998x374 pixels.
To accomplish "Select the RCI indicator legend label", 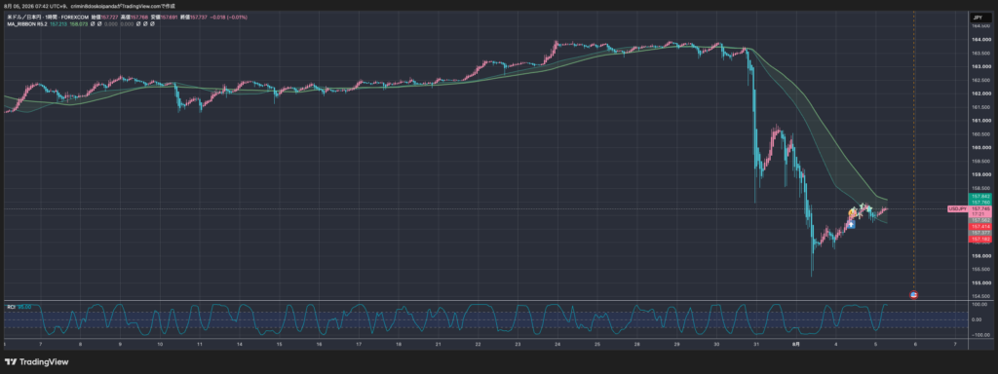I will coord(11,307).
